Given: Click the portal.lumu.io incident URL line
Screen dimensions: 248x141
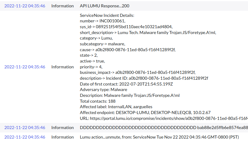Looking at the screenshot, I should [x=163, y=118].
